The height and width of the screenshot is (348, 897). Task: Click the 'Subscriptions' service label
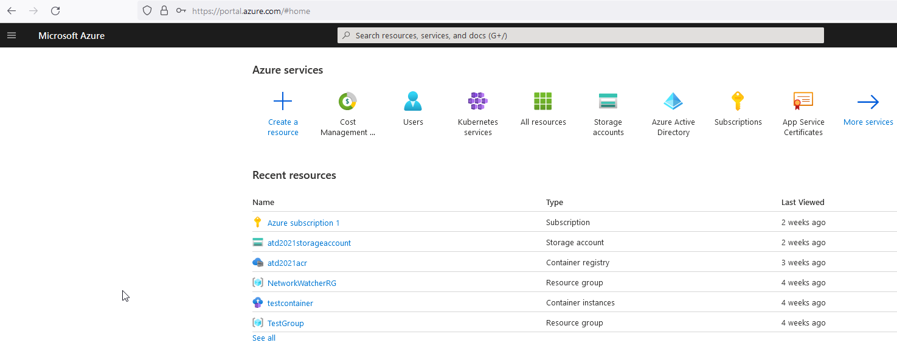738,122
